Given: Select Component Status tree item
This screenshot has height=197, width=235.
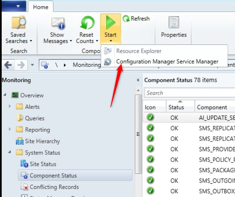Looking at the screenshot, I should 75,175.
